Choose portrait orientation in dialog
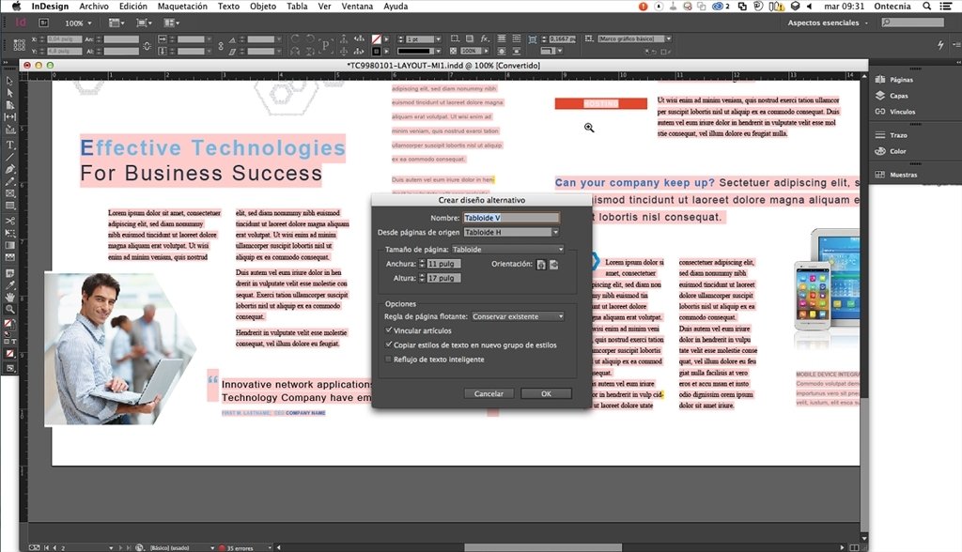Viewport: 962px width, 552px height. pos(540,265)
